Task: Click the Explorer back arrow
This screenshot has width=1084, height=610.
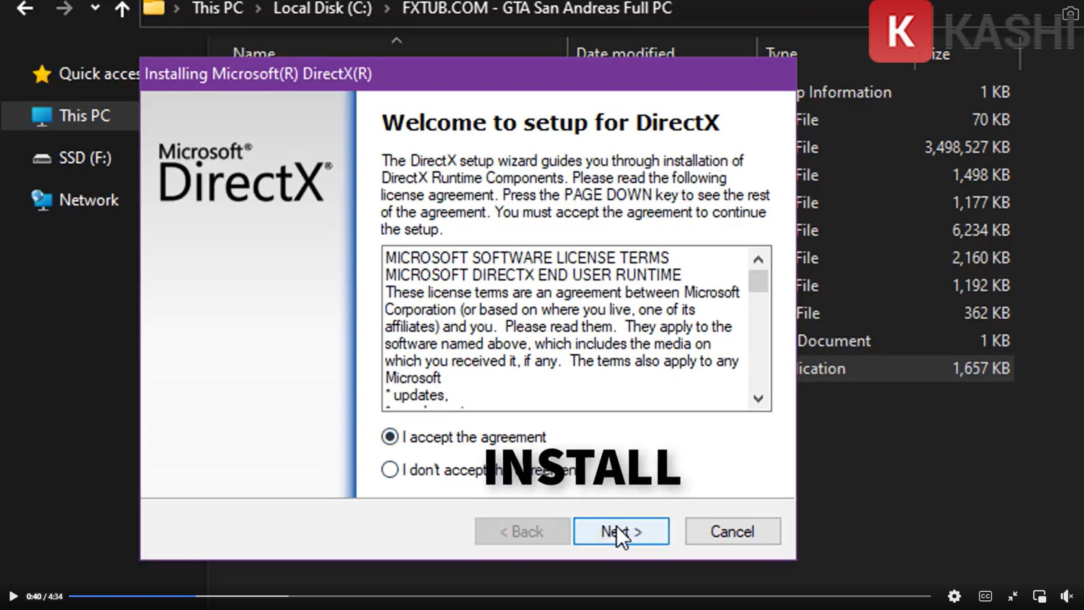Action: click(25, 8)
